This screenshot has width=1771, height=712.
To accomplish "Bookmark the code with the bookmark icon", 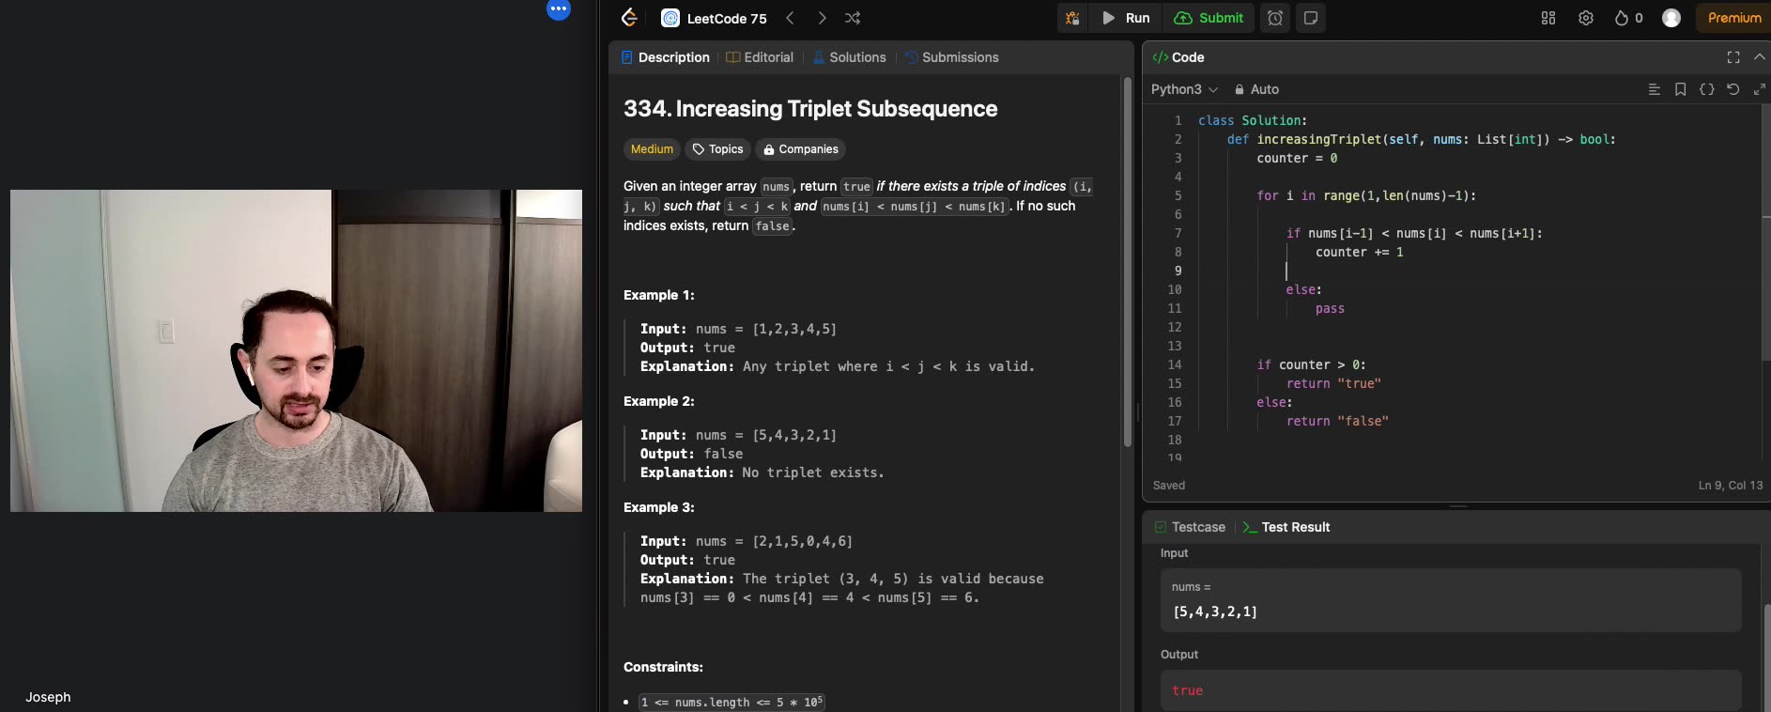I will pyautogui.click(x=1681, y=89).
